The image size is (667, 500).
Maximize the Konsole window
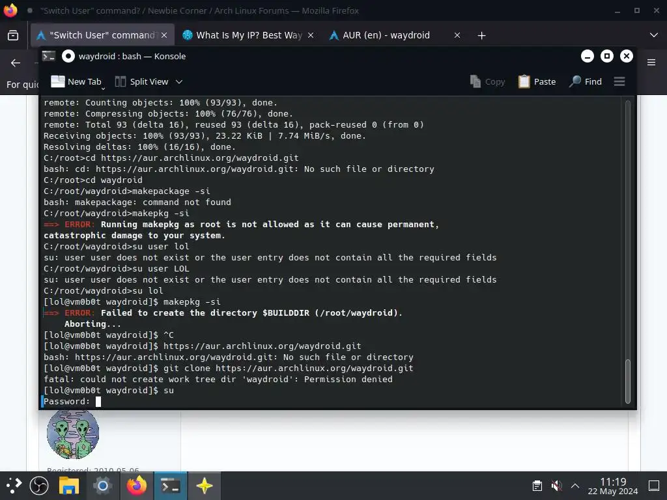pyautogui.click(x=607, y=56)
